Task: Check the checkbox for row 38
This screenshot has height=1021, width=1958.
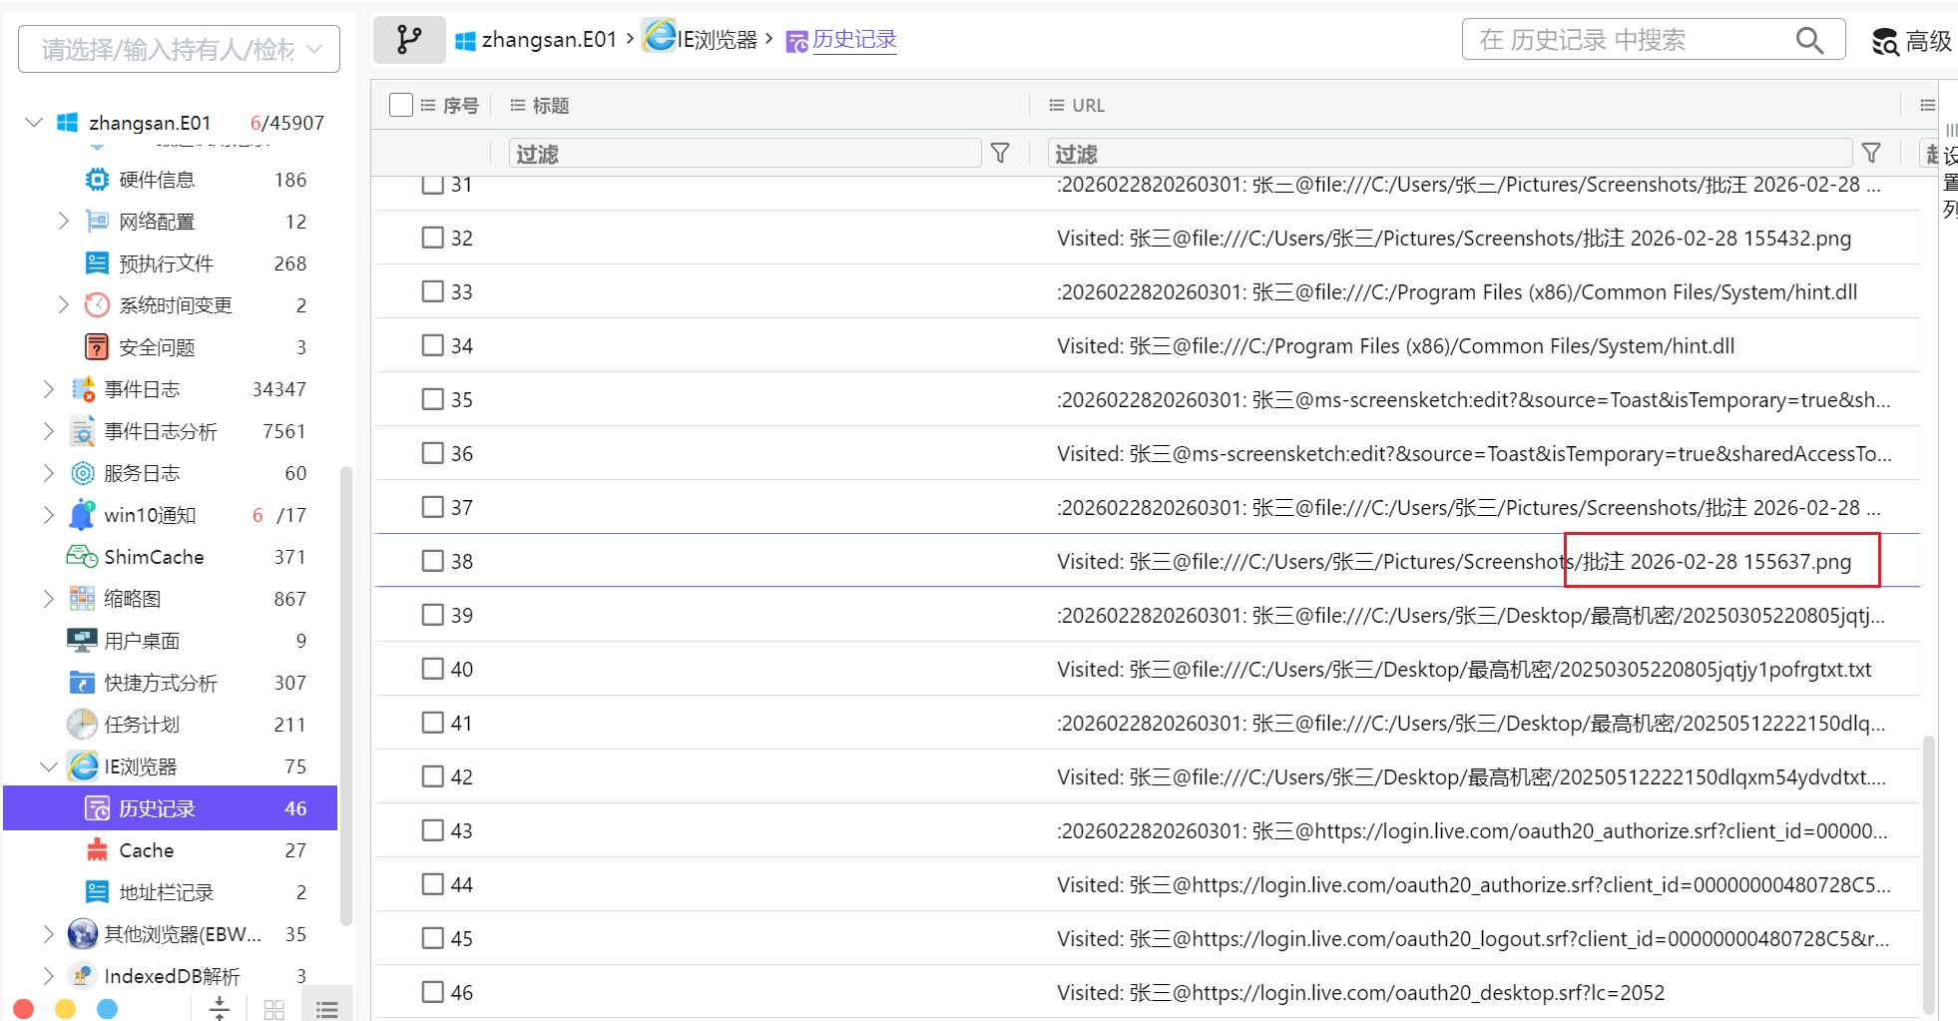Action: pos(432,561)
